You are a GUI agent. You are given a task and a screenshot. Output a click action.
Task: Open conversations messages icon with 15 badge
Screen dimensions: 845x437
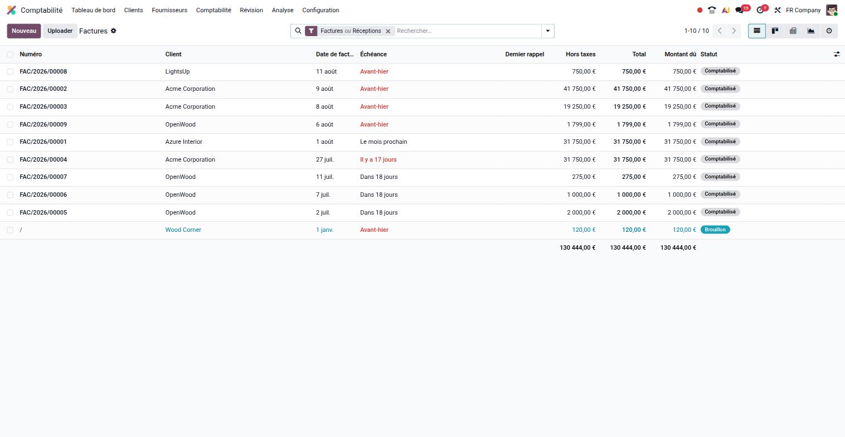pyautogui.click(x=742, y=9)
